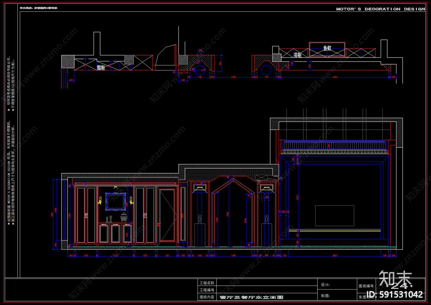This screenshot has width=431, height=305.
Task: Select the pointed arch doorway outline
Action: pyautogui.click(x=233, y=213)
